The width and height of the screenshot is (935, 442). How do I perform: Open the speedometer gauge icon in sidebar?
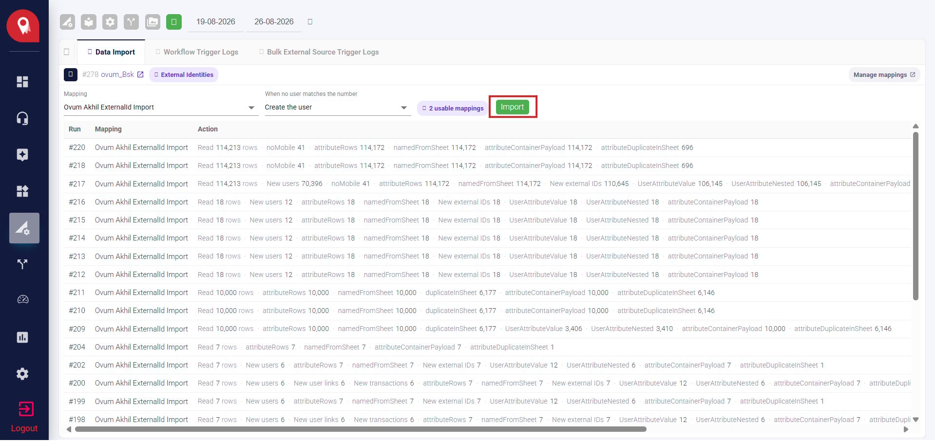click(x=22, y=299)
